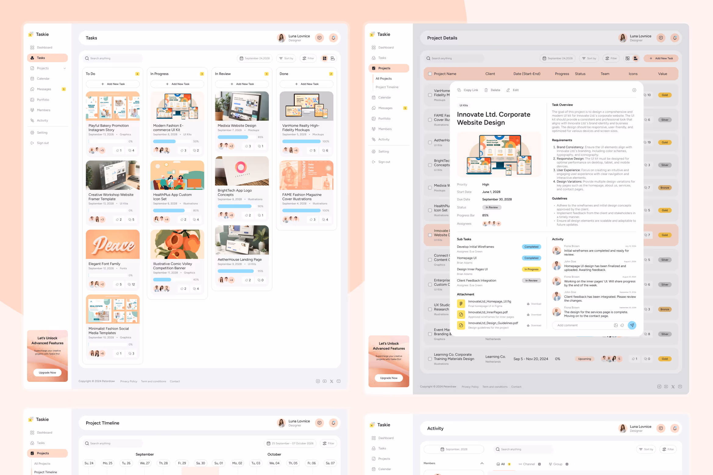Image resolution: width=713 pixels, height=475 pixels.
Task: Collapse the Members section chevron in Activity
Action: (482, 463)
